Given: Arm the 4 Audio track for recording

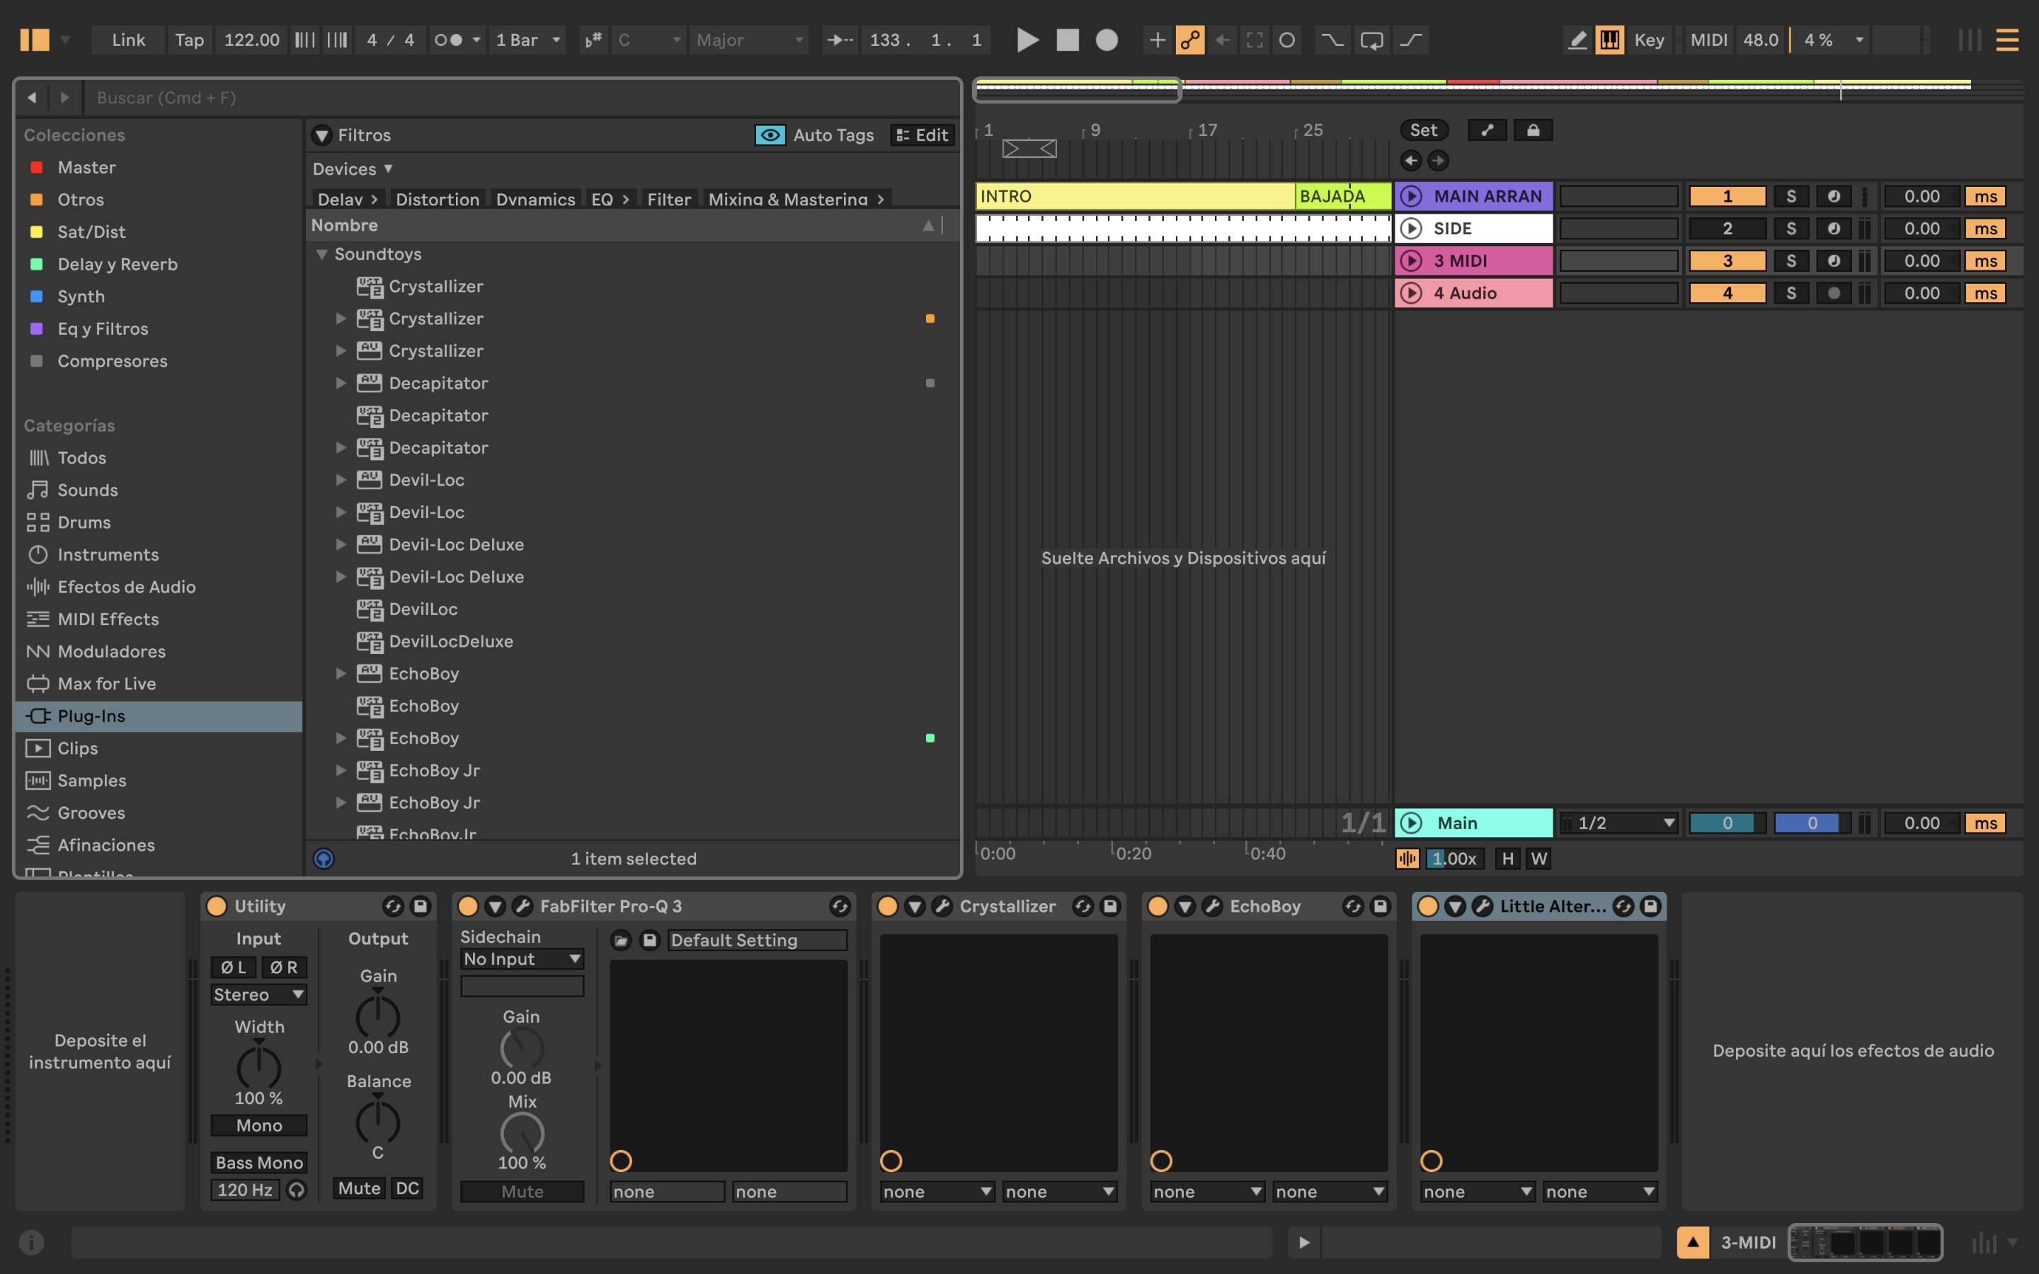Looking at the screenshot, I should click(1836, 292).
